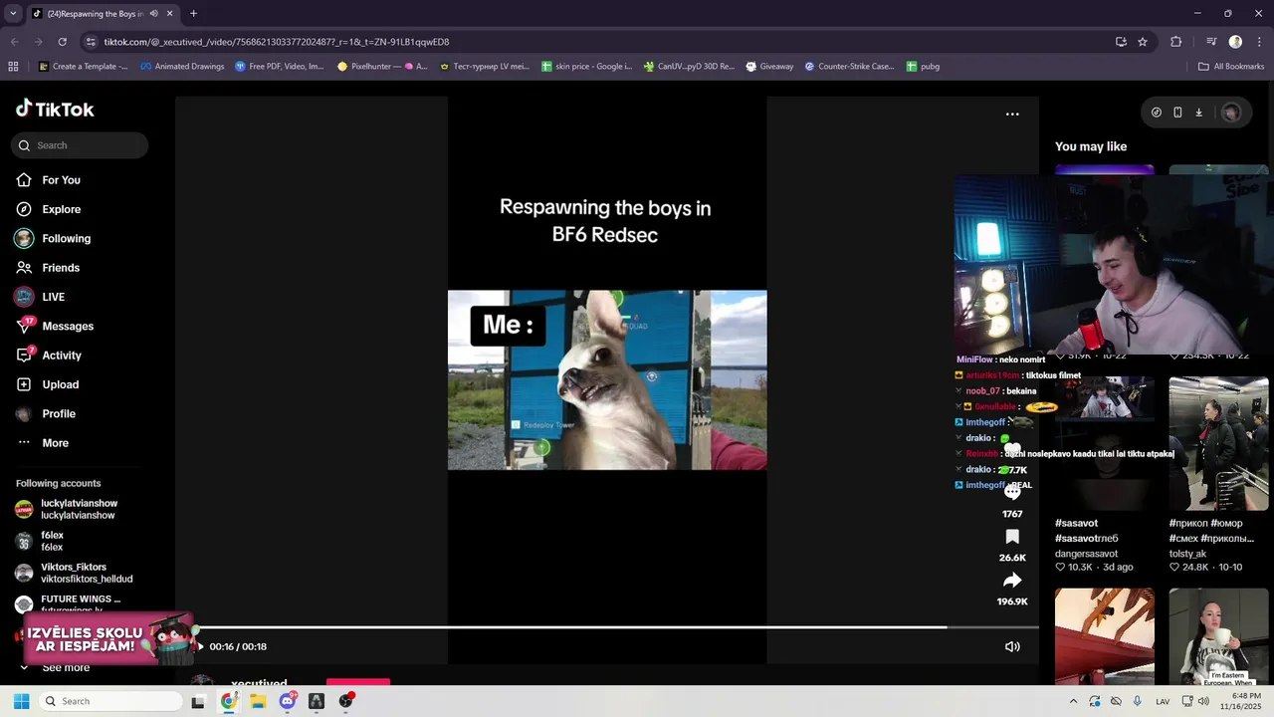The width and height of the screenshot is (1274, 717).
Task: Click the Windows taskbar search box
Action: tap(110, 701)
